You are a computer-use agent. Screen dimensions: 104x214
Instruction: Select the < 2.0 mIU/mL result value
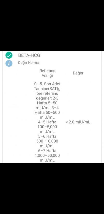click(x=78, y=122)
